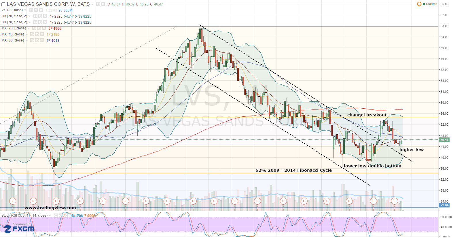Collapse the chart legend with the minus box
The width and height of the screenshot is (453, 238).
pos(3,4)
